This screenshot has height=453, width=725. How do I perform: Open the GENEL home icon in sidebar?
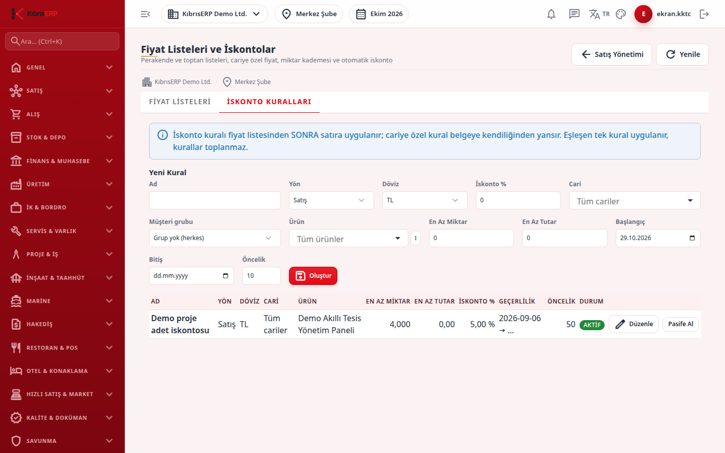pyautogui.click(x=16, y=67)
